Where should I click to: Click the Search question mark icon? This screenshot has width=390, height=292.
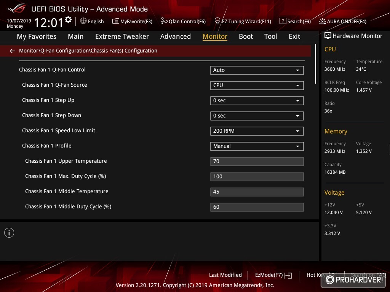283,21
